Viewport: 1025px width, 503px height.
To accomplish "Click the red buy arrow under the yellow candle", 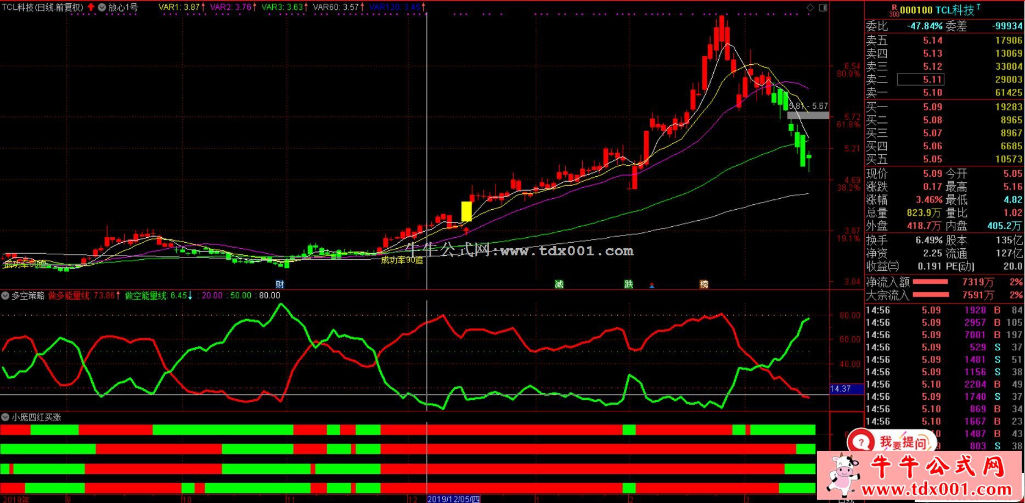I will 466,231.
